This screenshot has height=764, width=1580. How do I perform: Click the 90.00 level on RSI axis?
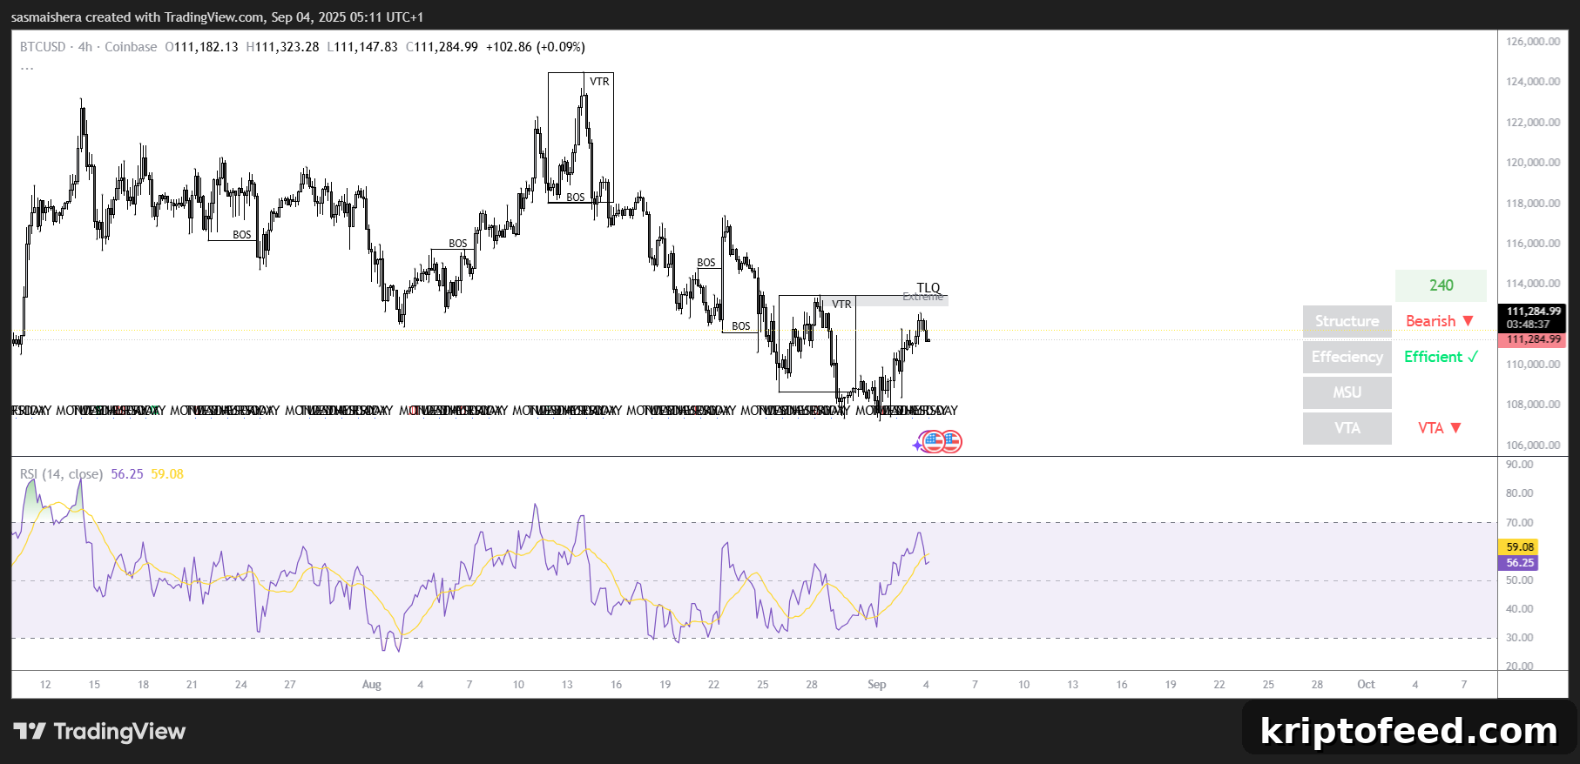(x=1520, y=465)
